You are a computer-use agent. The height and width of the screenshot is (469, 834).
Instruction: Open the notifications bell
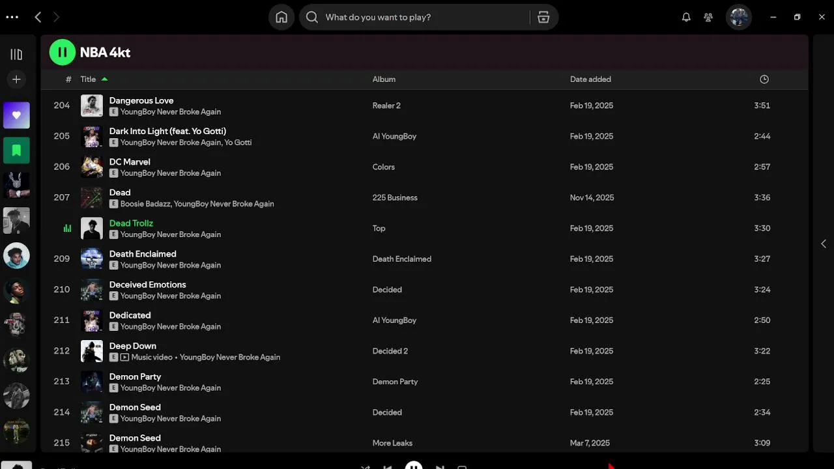(x=686, y=17)
